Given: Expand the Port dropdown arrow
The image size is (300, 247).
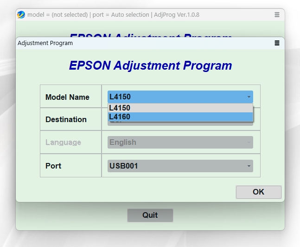Looking at the screenshot, I should pyautogui.click(x=249, y=166).
